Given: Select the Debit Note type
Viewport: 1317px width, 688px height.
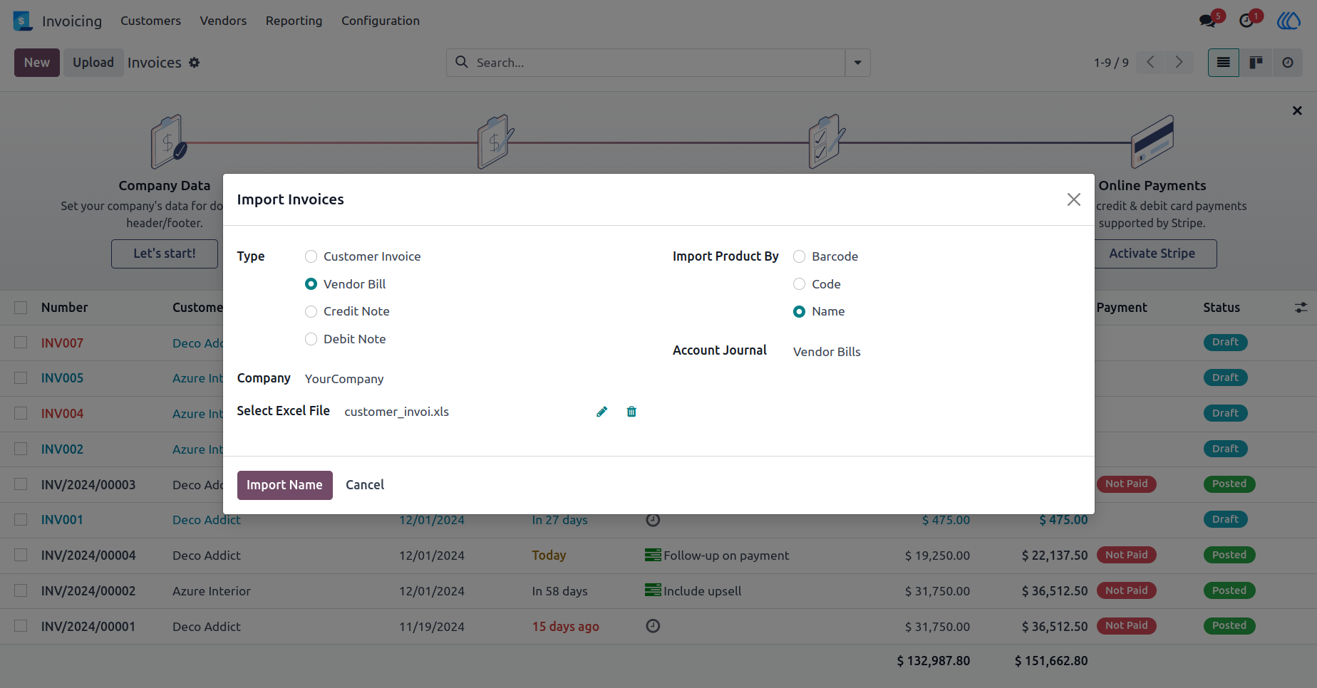Looking at the screenshot, I should [x=311, y=339].
